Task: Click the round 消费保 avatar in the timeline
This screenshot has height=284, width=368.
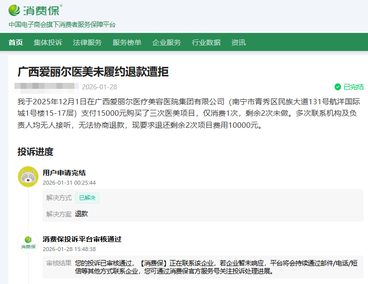Action: pyautogui.click(x=28, y=243)
